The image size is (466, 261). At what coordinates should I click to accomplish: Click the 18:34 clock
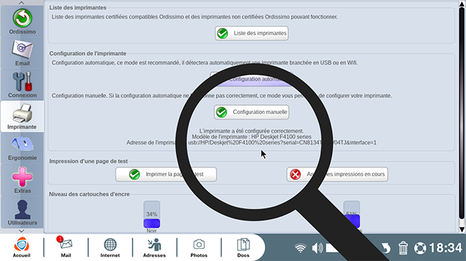coord(445,248)
